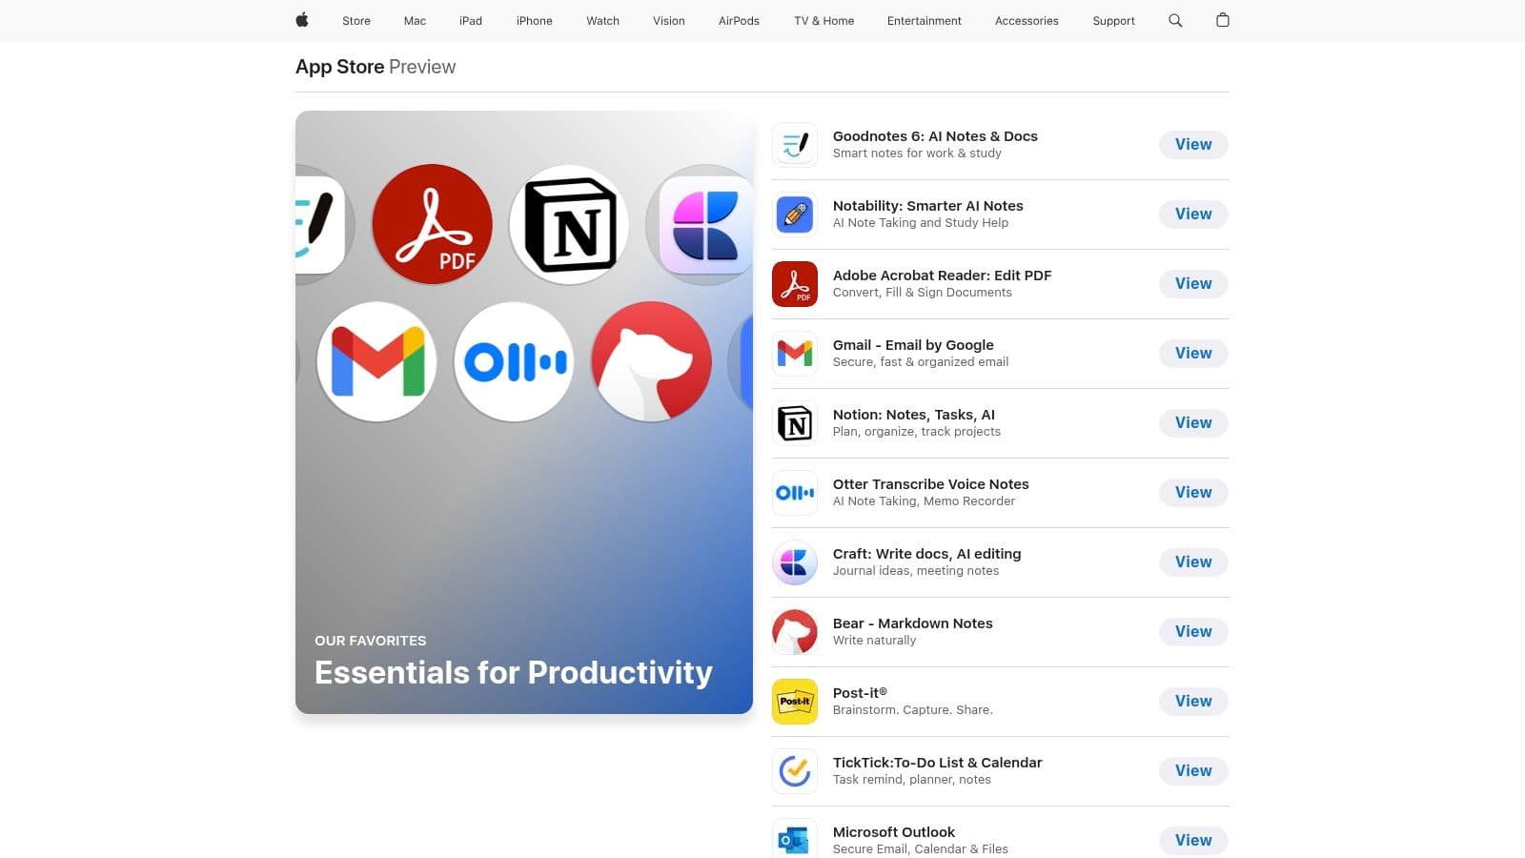Open the Entertainment menu item
The height and width of the screenshot is (858, 1525).
click(x=924, y=20)
